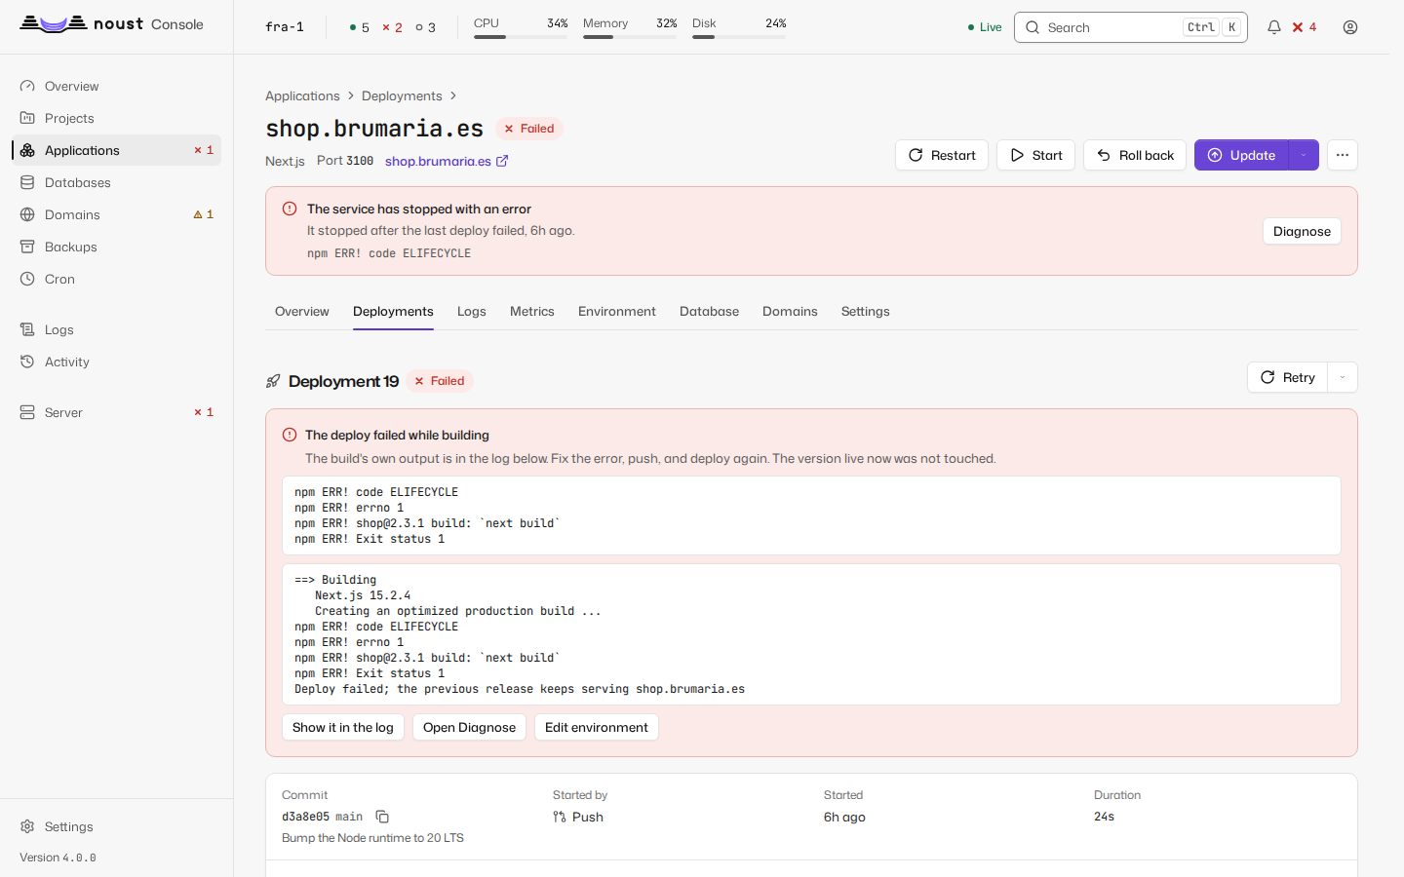Switch to the Environment tab
The width and height of the screenshot is (1404, 877).
[617, 312]
